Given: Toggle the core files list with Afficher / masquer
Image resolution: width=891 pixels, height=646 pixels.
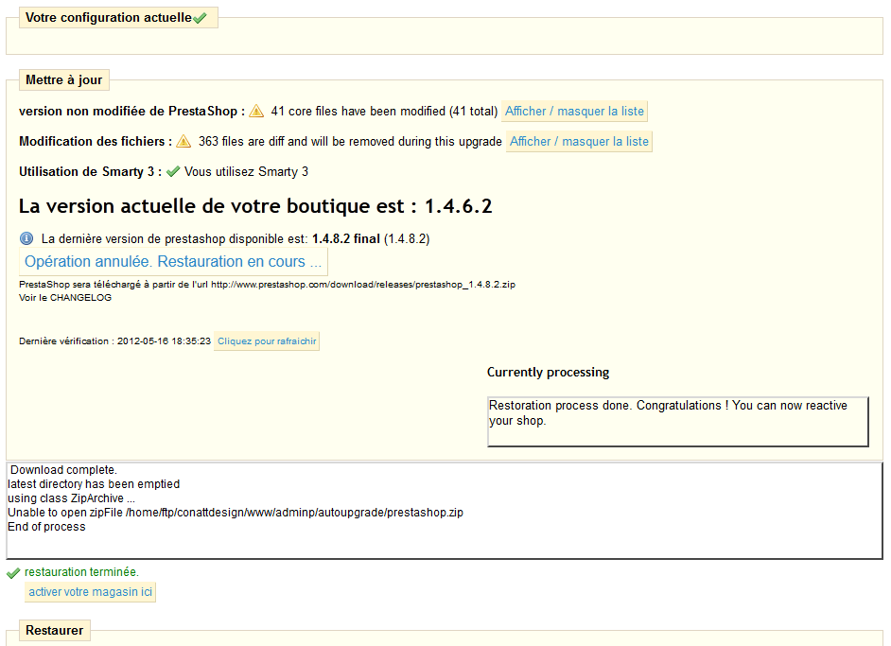Looking at the screenshot, I should pos(574,112).
